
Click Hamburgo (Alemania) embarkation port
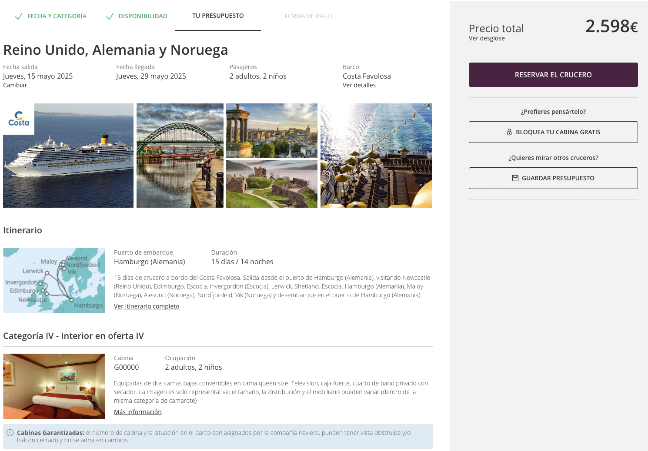point(150,262)
